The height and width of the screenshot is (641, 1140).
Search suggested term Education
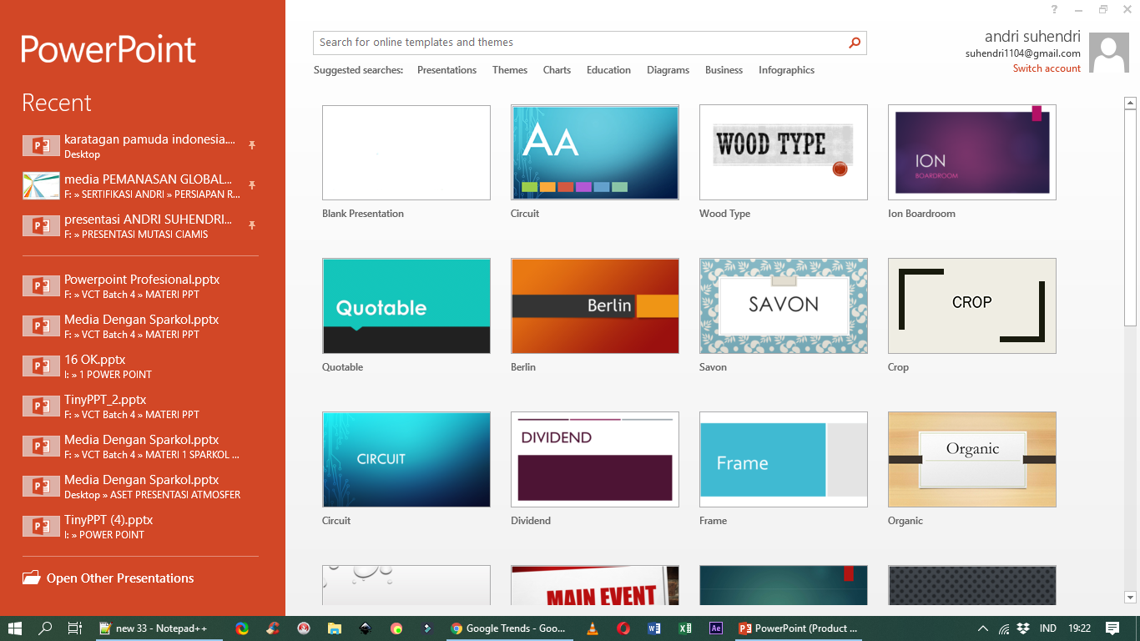(x=608, y=70)
